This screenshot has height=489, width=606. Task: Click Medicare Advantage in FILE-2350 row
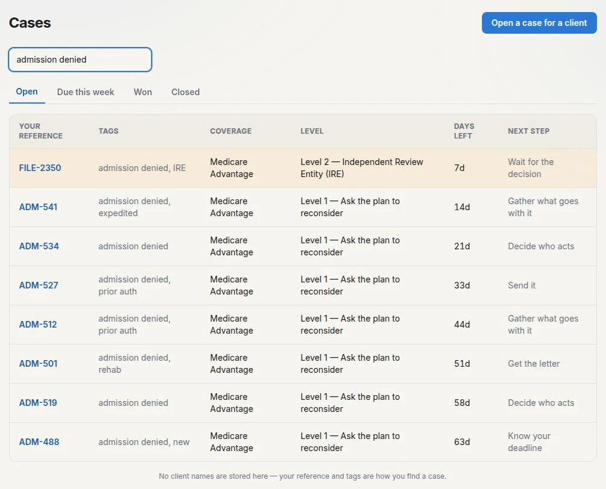click(231, 168)
